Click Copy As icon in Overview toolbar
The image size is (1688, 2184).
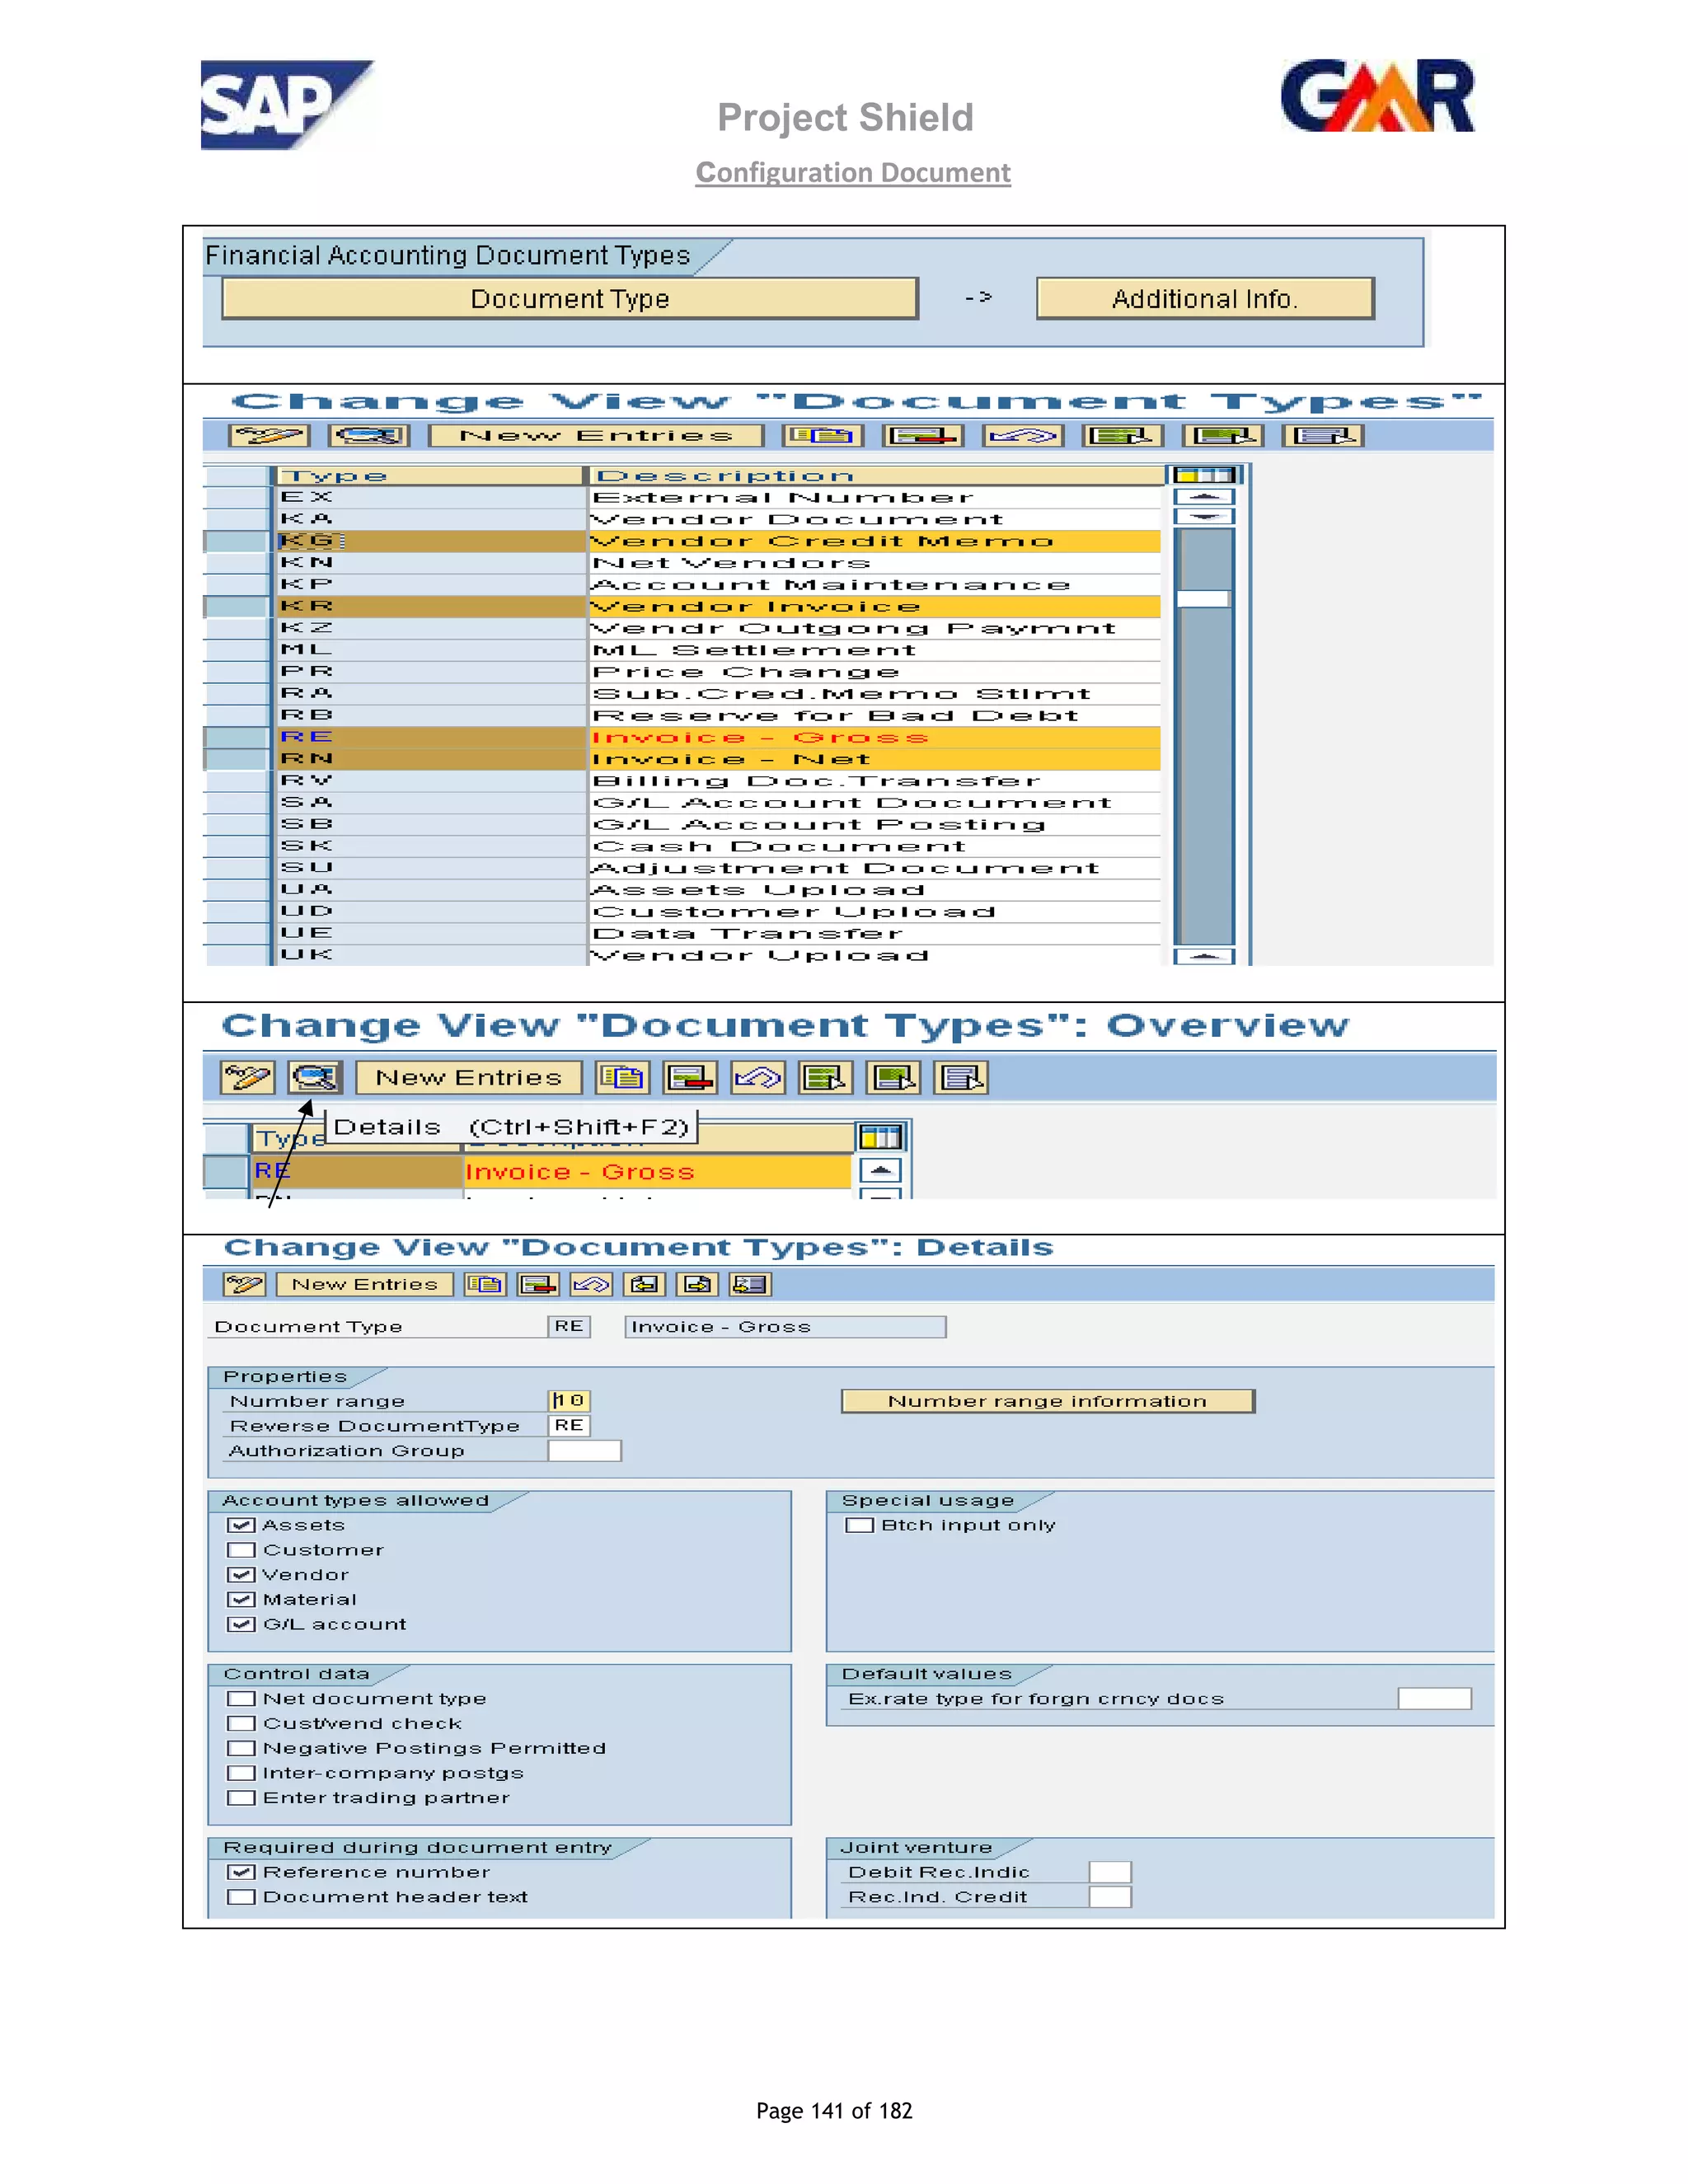pyautogui.click(x=622, y=1078)
